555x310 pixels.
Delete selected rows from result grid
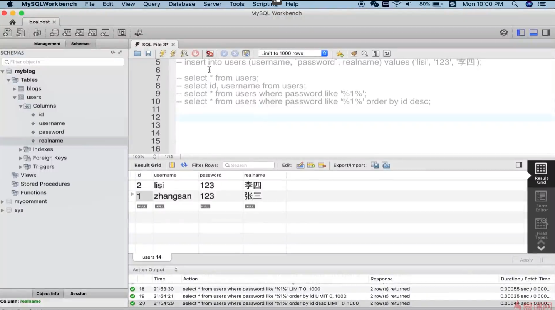click(x=322, y=165)
